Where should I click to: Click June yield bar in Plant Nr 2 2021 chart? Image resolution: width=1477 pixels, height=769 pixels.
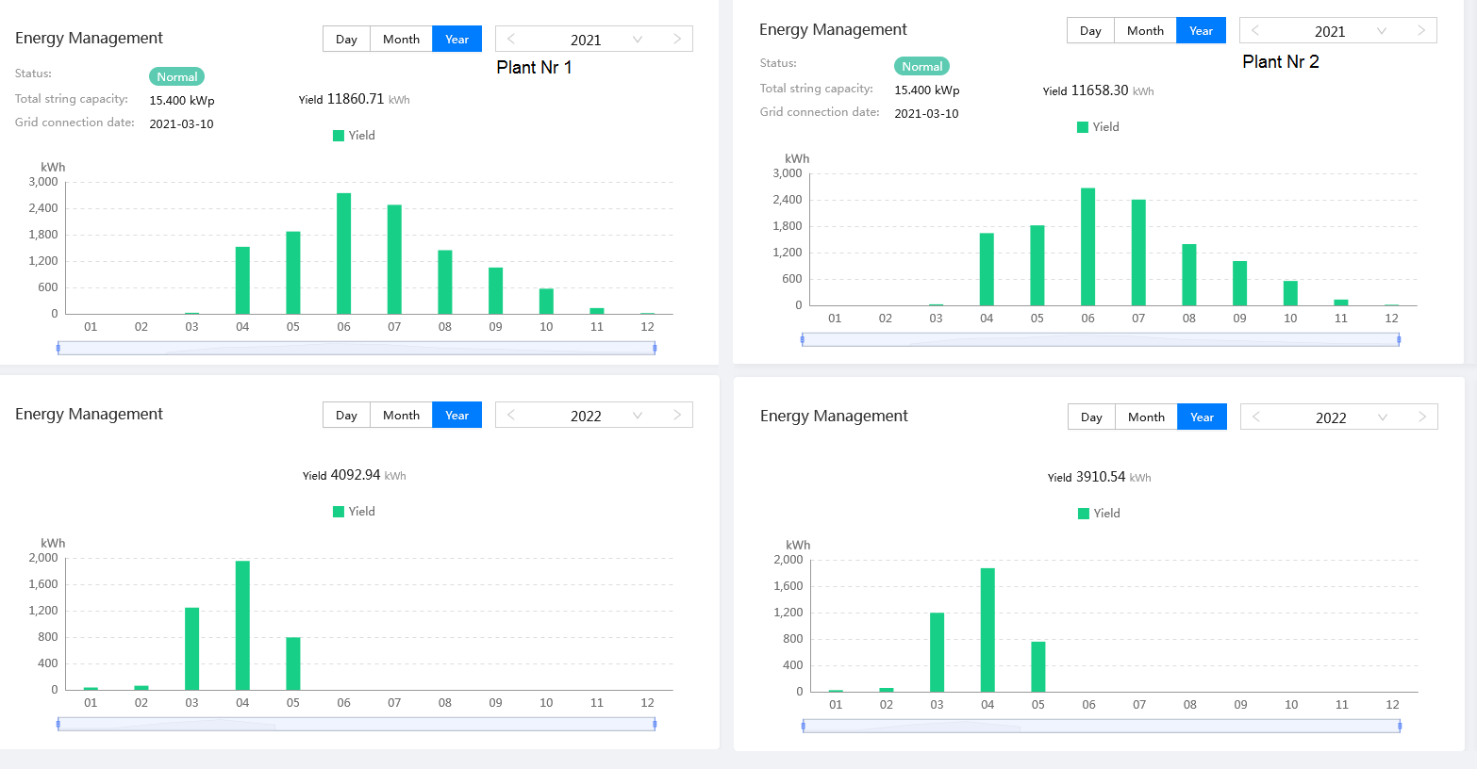pyautogui.click(x=1087, y=247)
